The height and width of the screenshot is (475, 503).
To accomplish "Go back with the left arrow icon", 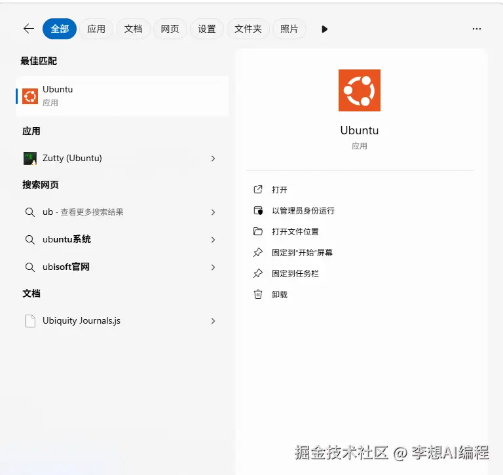I will tap(29, 29).
